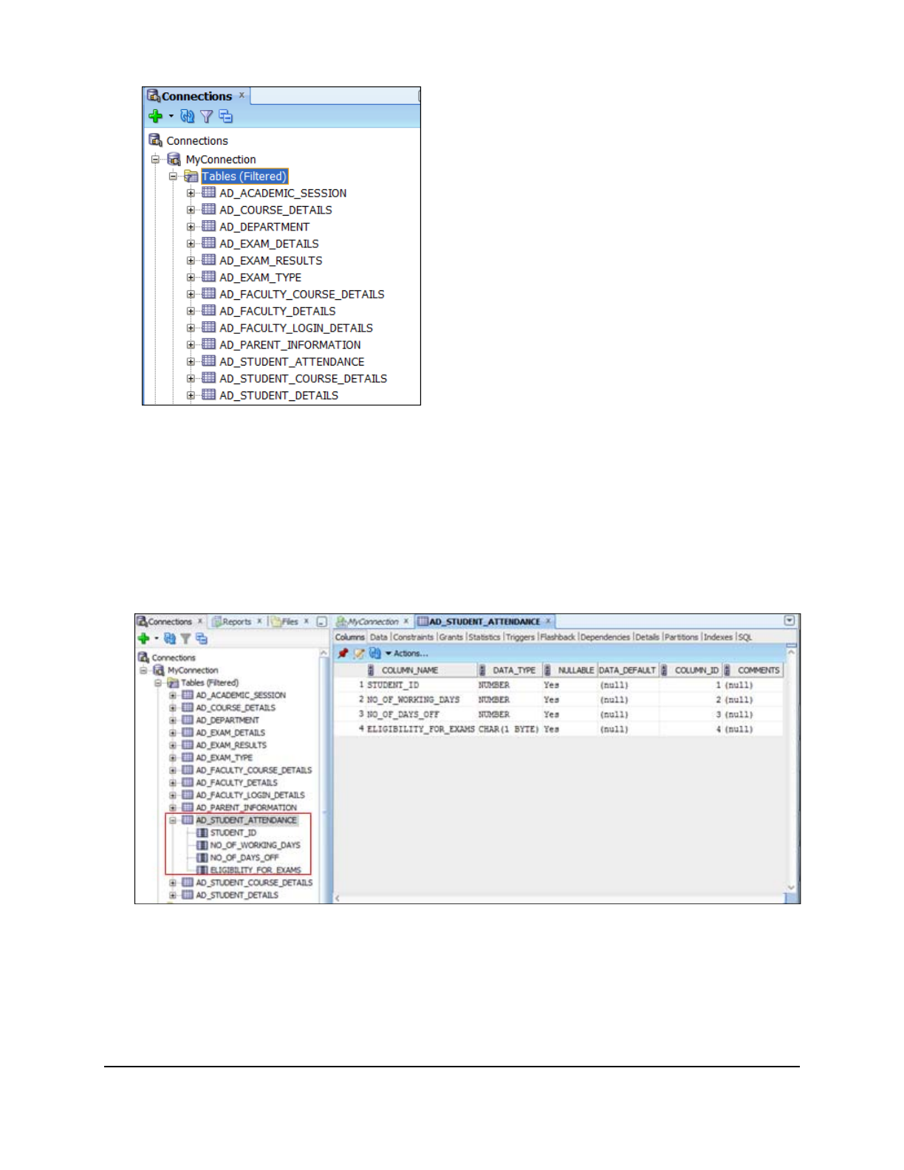Click Refresh icon left of Actions button
The image size is (904, 1170).
pos(375,654)
